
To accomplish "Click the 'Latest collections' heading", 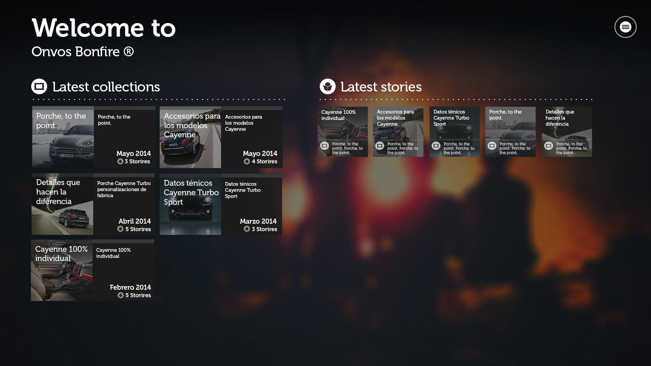I will [106, 87].
